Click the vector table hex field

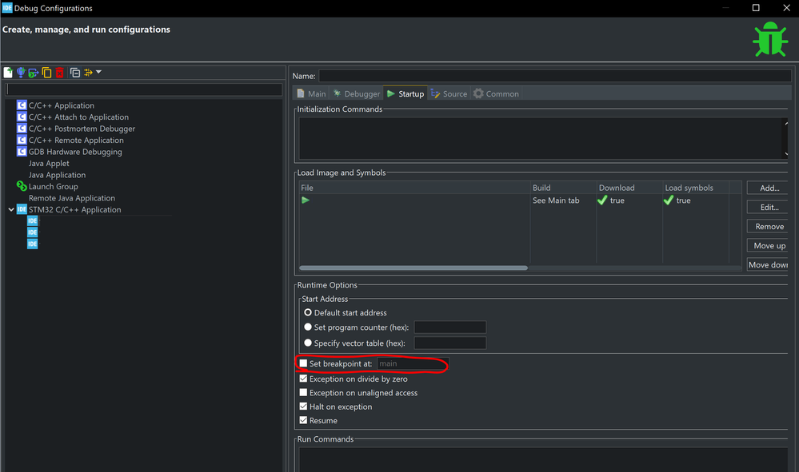click(450, 343)
